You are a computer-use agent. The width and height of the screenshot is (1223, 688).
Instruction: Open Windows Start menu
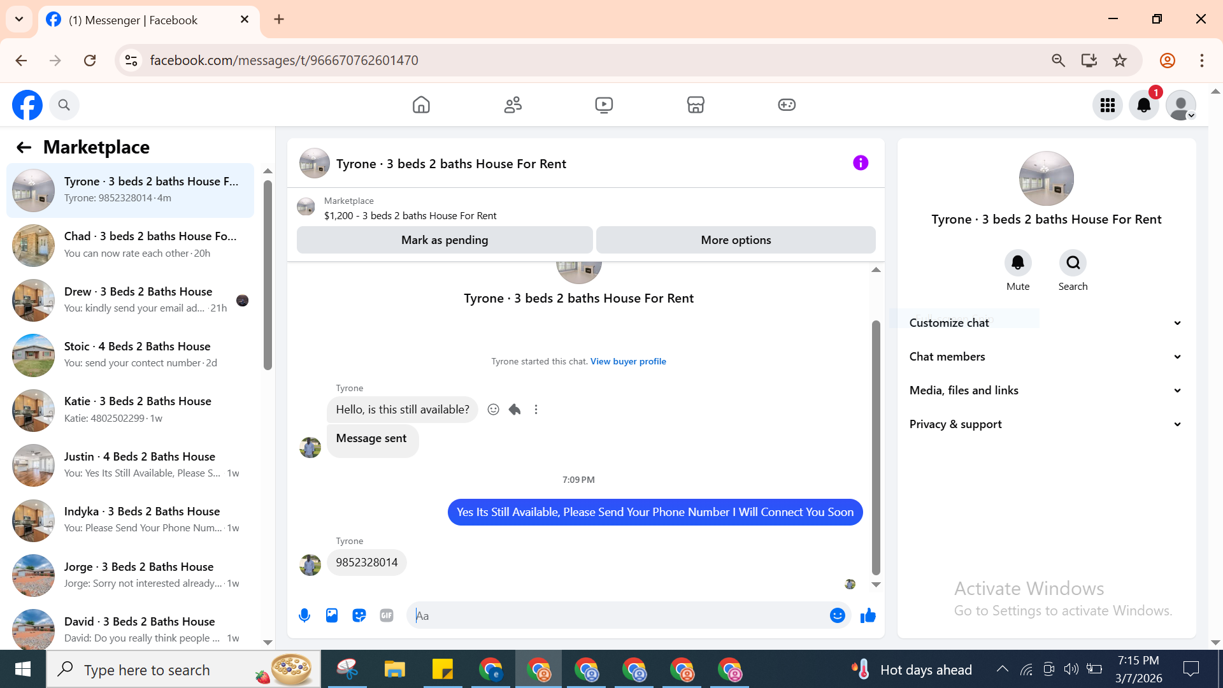pos(23,670)
